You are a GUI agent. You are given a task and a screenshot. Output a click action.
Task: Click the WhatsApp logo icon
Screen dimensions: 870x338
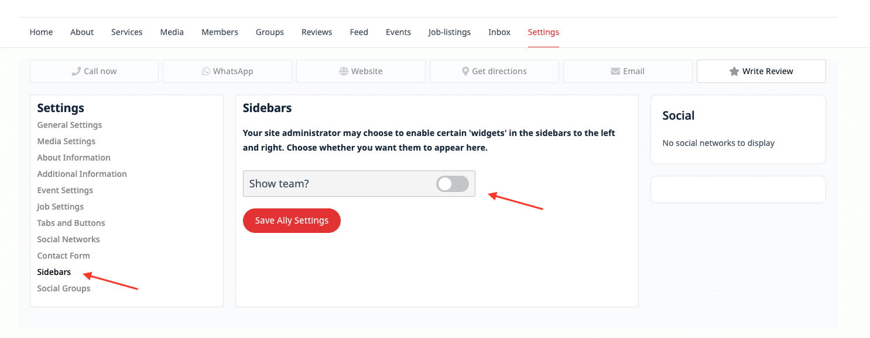[x=206, y=71]
